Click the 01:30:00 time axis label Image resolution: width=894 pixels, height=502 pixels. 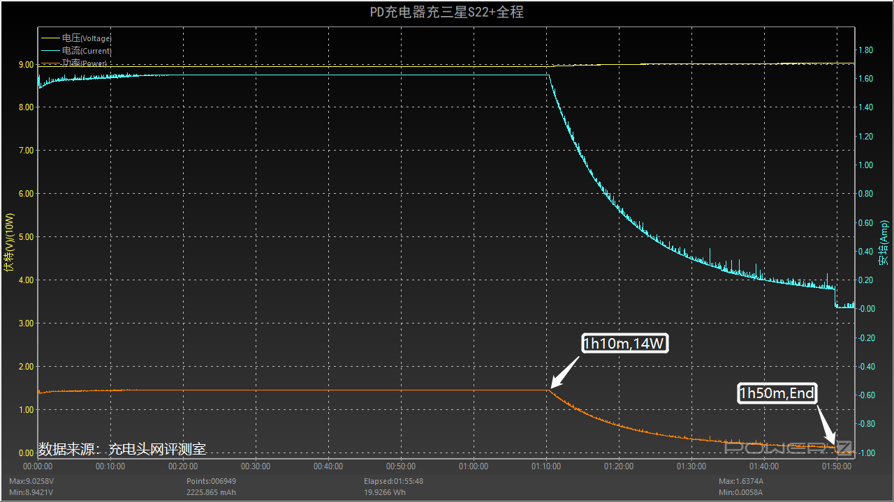click(x=691, y=466)
